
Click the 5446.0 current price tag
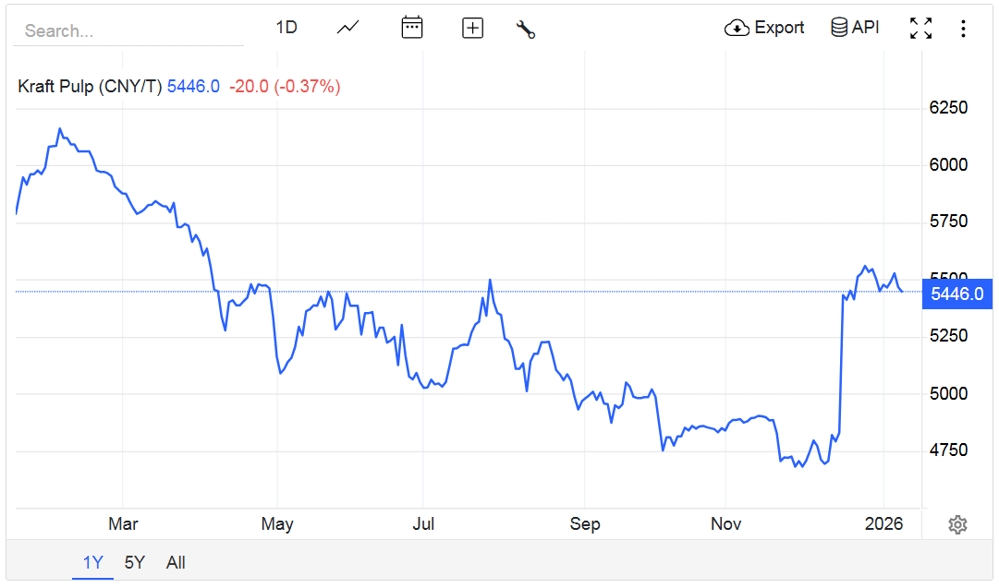[956, 294]
